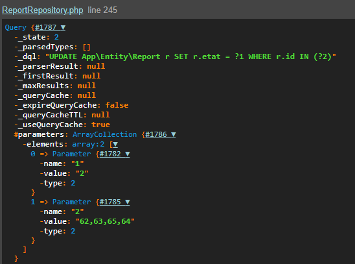Click the _expireQueryCache false value
The height and width of the screenshot is (264, 355).
tap(117, 105)
